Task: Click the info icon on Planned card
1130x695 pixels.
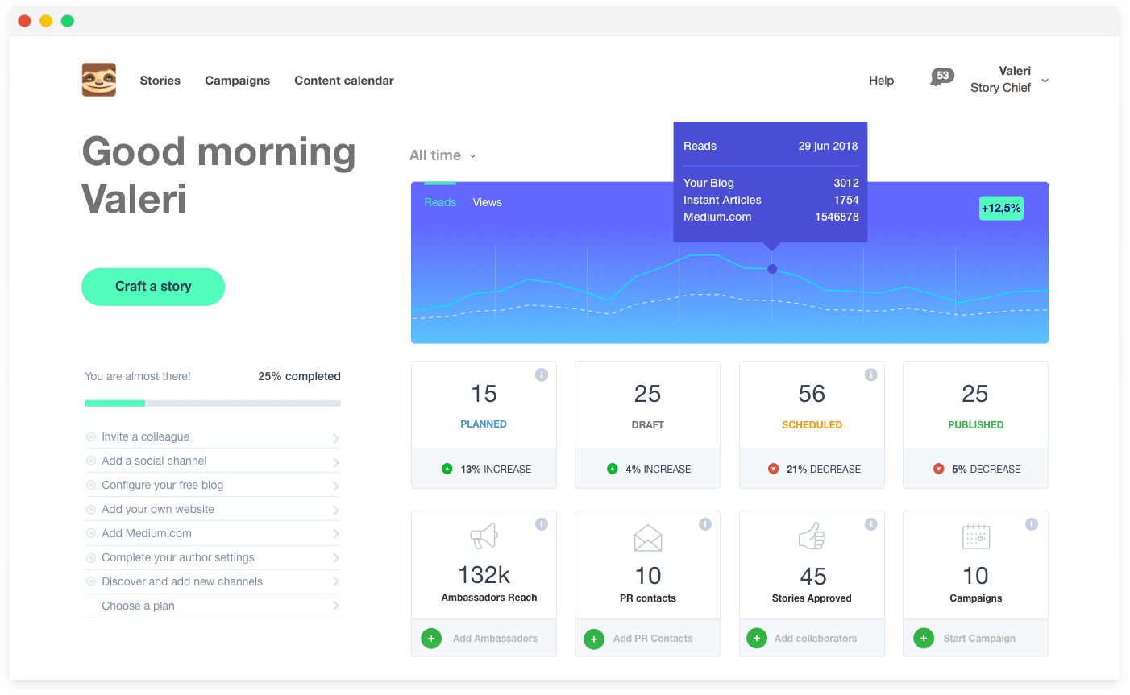Action: click(542, 374)
